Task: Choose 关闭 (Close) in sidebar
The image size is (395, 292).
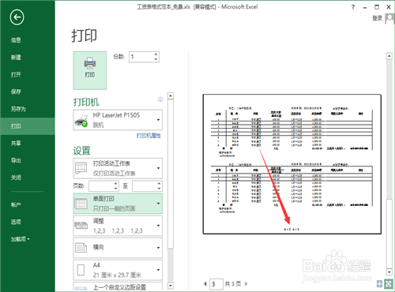Action: pos(16,178)
